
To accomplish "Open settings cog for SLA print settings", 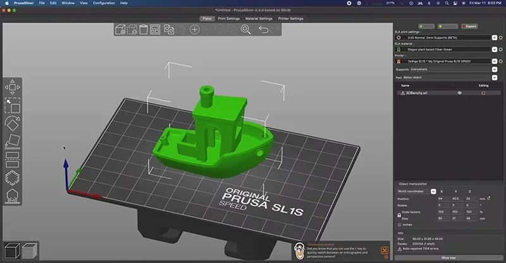I will pyautogui.click(x=501, y=38).
